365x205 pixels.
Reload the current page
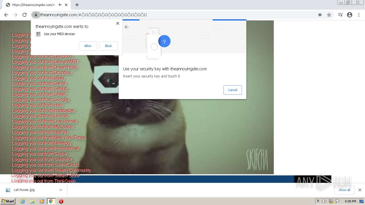click(x=25, y=15)
